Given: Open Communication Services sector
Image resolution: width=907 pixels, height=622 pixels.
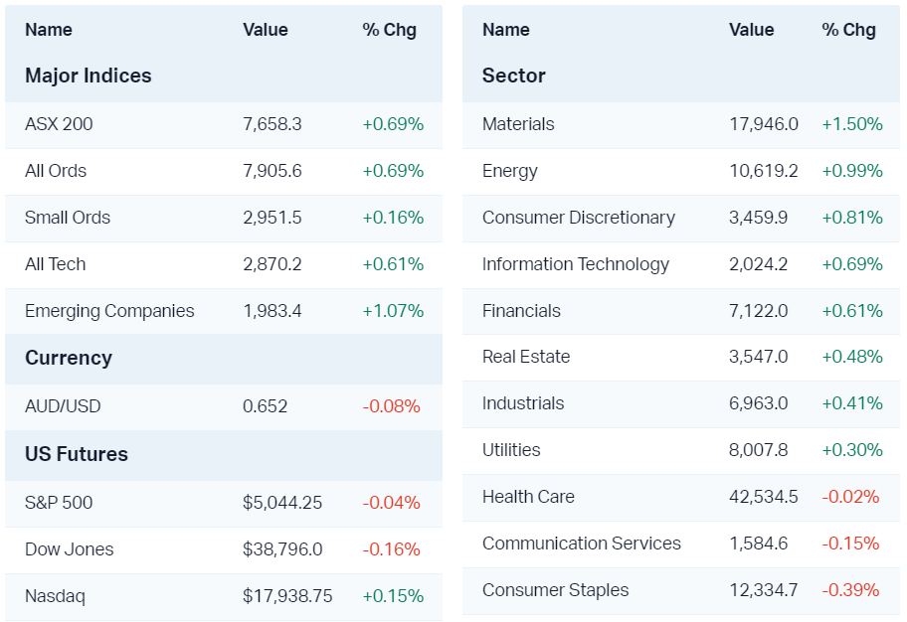Looking at the screenshot, I should pos(582,544).
